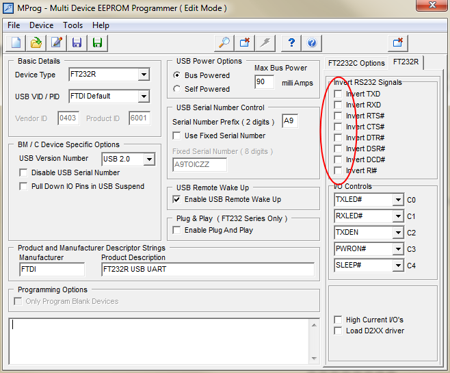Screen dimensions: 450x373
Task: Open the C3 PWRON# dropdown
Action: coord(398,248)
